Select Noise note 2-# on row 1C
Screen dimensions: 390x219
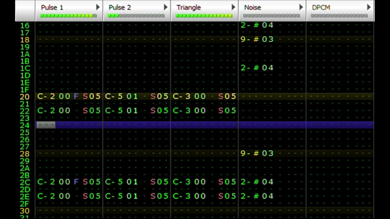pyautogui.click(x=250, y=68)
